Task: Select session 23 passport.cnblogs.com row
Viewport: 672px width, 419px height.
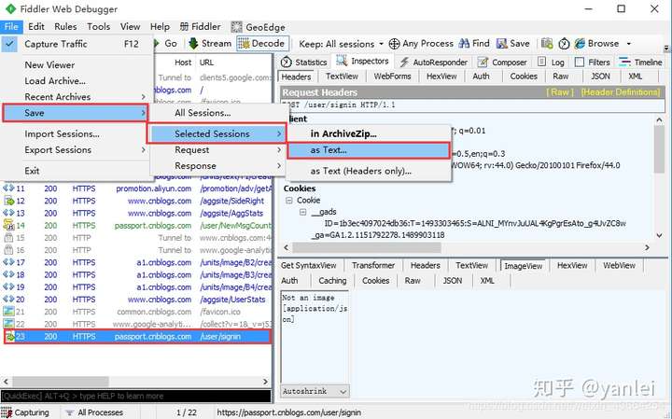Action: pos(137,336)
